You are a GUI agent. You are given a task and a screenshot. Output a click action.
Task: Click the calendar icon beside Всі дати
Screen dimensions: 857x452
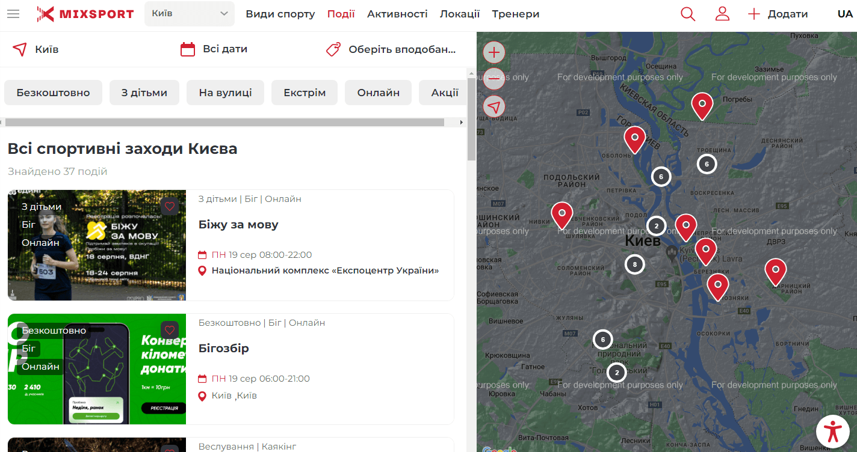pos(188,49)
